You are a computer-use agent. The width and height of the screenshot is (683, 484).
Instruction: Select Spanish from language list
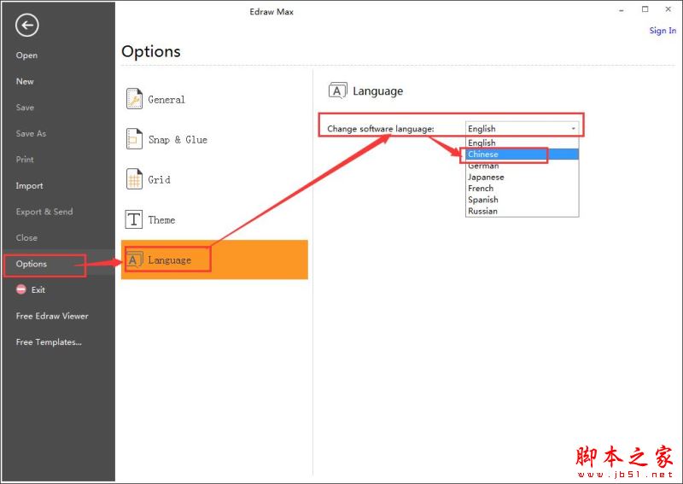tap(522, 200)
